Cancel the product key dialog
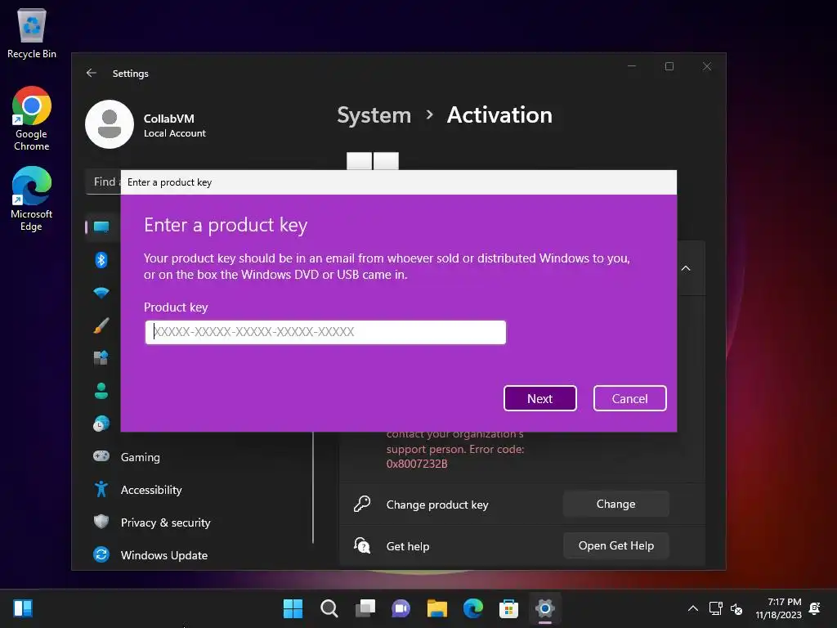Screen dimensions: 837x628 click(x=630, y=398)
